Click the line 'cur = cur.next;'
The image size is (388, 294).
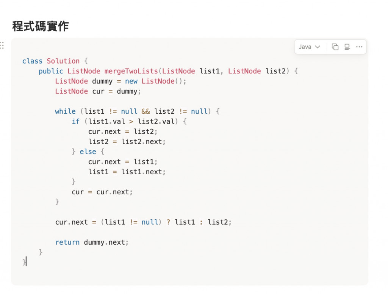pos(102,192)
